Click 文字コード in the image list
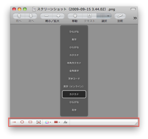Viewport: 148px width, 139px height. 74,79
